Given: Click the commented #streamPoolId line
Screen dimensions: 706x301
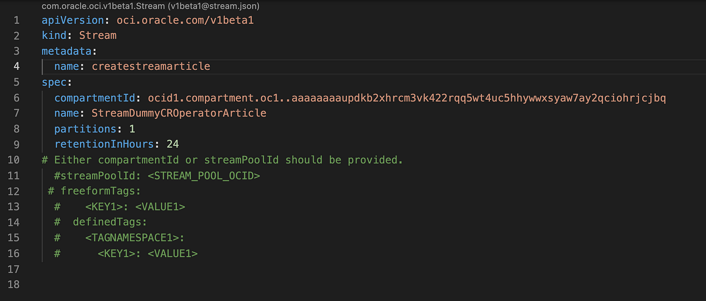Looking at the screenshot, I should coord(157,175).
